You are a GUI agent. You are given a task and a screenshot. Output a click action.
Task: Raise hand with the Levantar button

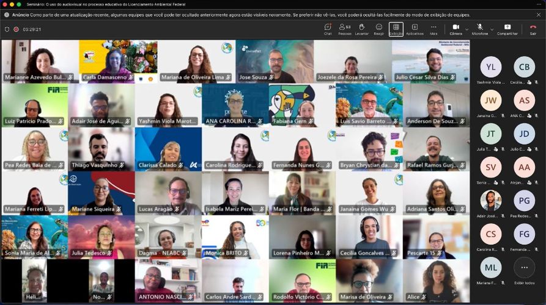361,29
